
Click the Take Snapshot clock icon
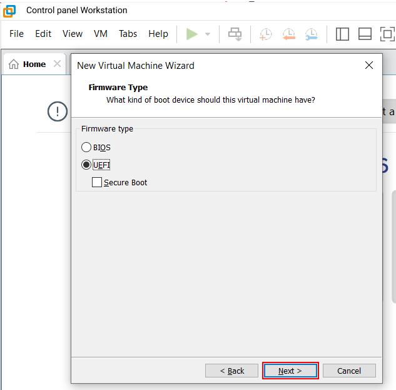pyautogui.click(x=266, y=34)
